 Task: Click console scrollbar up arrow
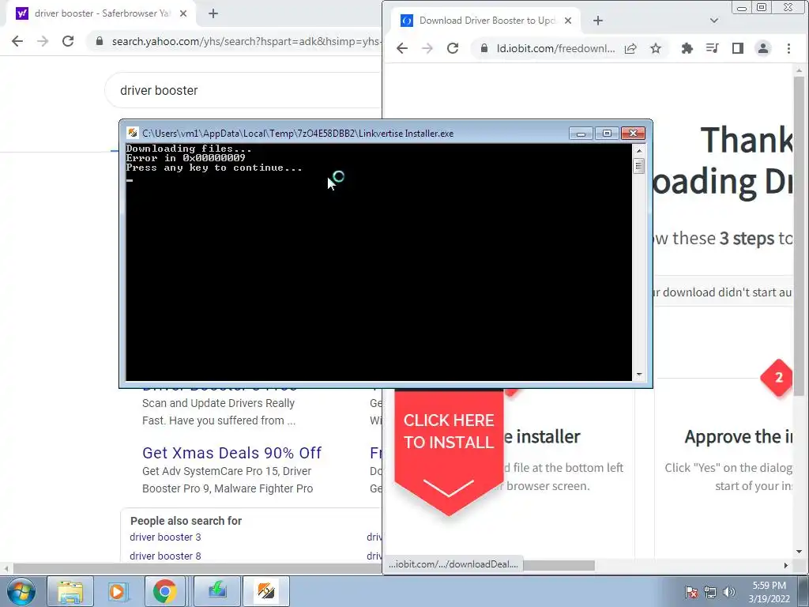638,150
